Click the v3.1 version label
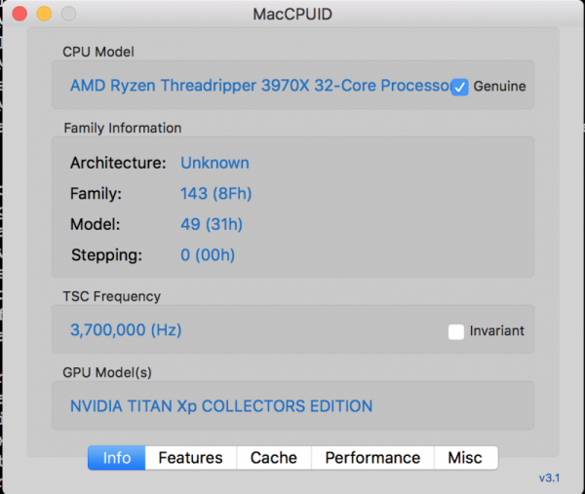Viewport: 585px width, 494px height. pos(550,478)
